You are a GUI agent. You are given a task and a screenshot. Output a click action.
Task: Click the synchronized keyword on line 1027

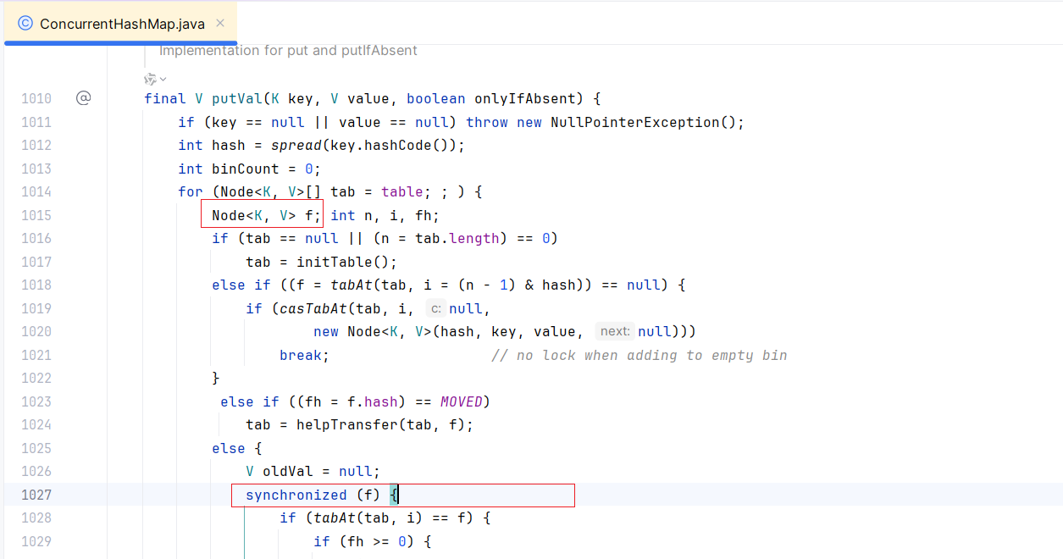pos(296,495)
